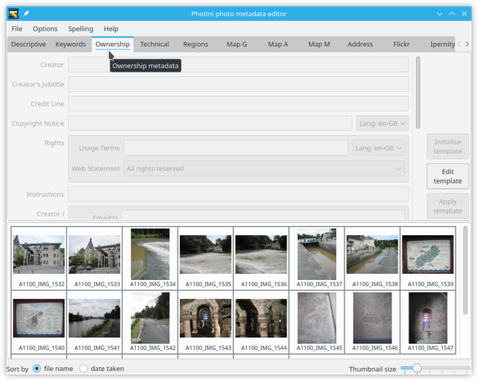478x381 pixels.
Task: Open the Options menu
Action: tap(45, 29)
